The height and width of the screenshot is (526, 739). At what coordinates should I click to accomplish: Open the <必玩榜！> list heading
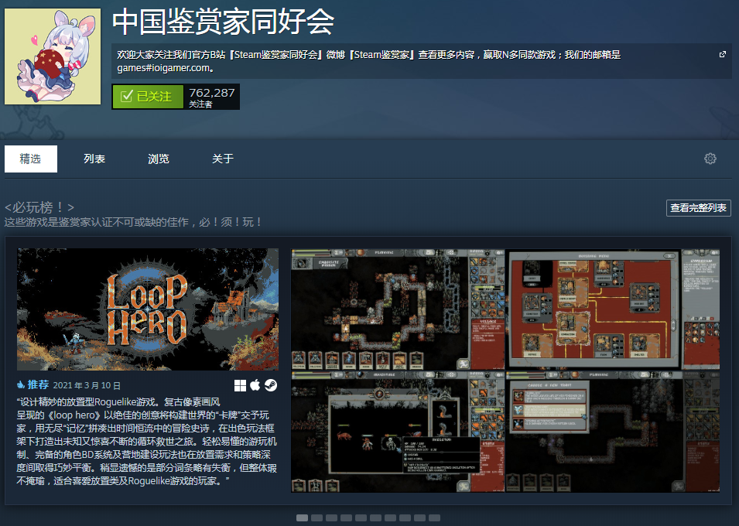(x=39, y=207)
